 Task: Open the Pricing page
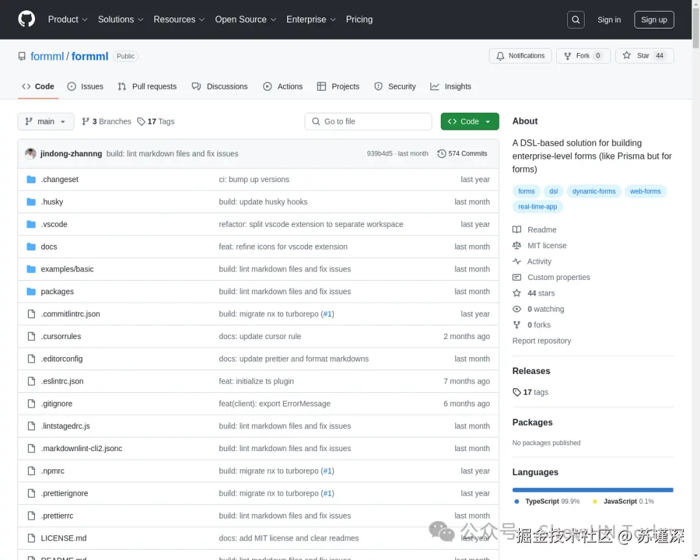tap(359, 19)
